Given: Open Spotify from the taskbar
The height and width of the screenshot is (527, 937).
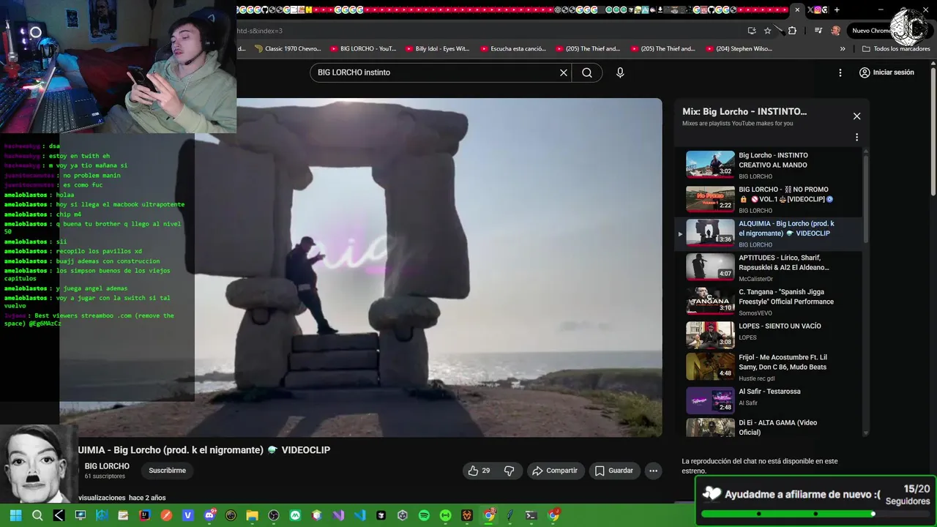Looking at the screenshot, I should (x=424, y=515).
